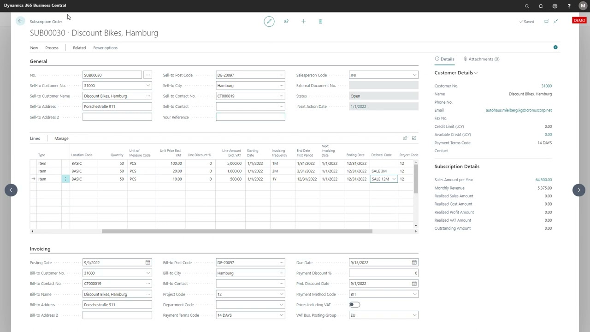The image size is (590, 332).
Task: Open the Posting Date calendar picker
Action: coord(148,262)
